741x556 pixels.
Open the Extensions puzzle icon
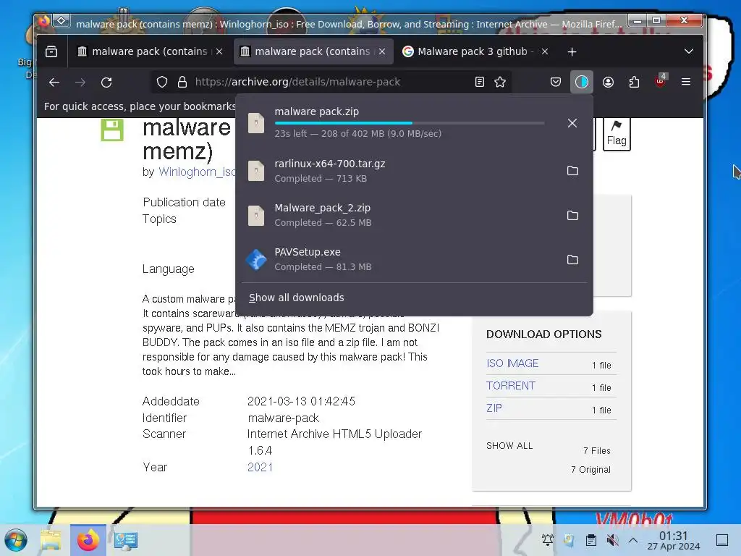pos(634,83)
